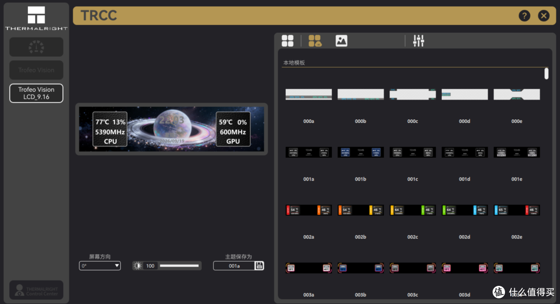Screen dimensions: 560x304
Task: Choose template thumbnail 000c
Action: [413, 94]
